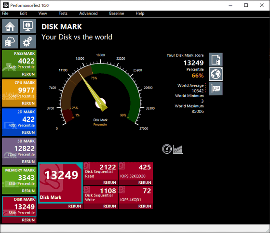Select the world comparison globe icon
Screen dimensions: 270x233
click(x=216, y=74)
